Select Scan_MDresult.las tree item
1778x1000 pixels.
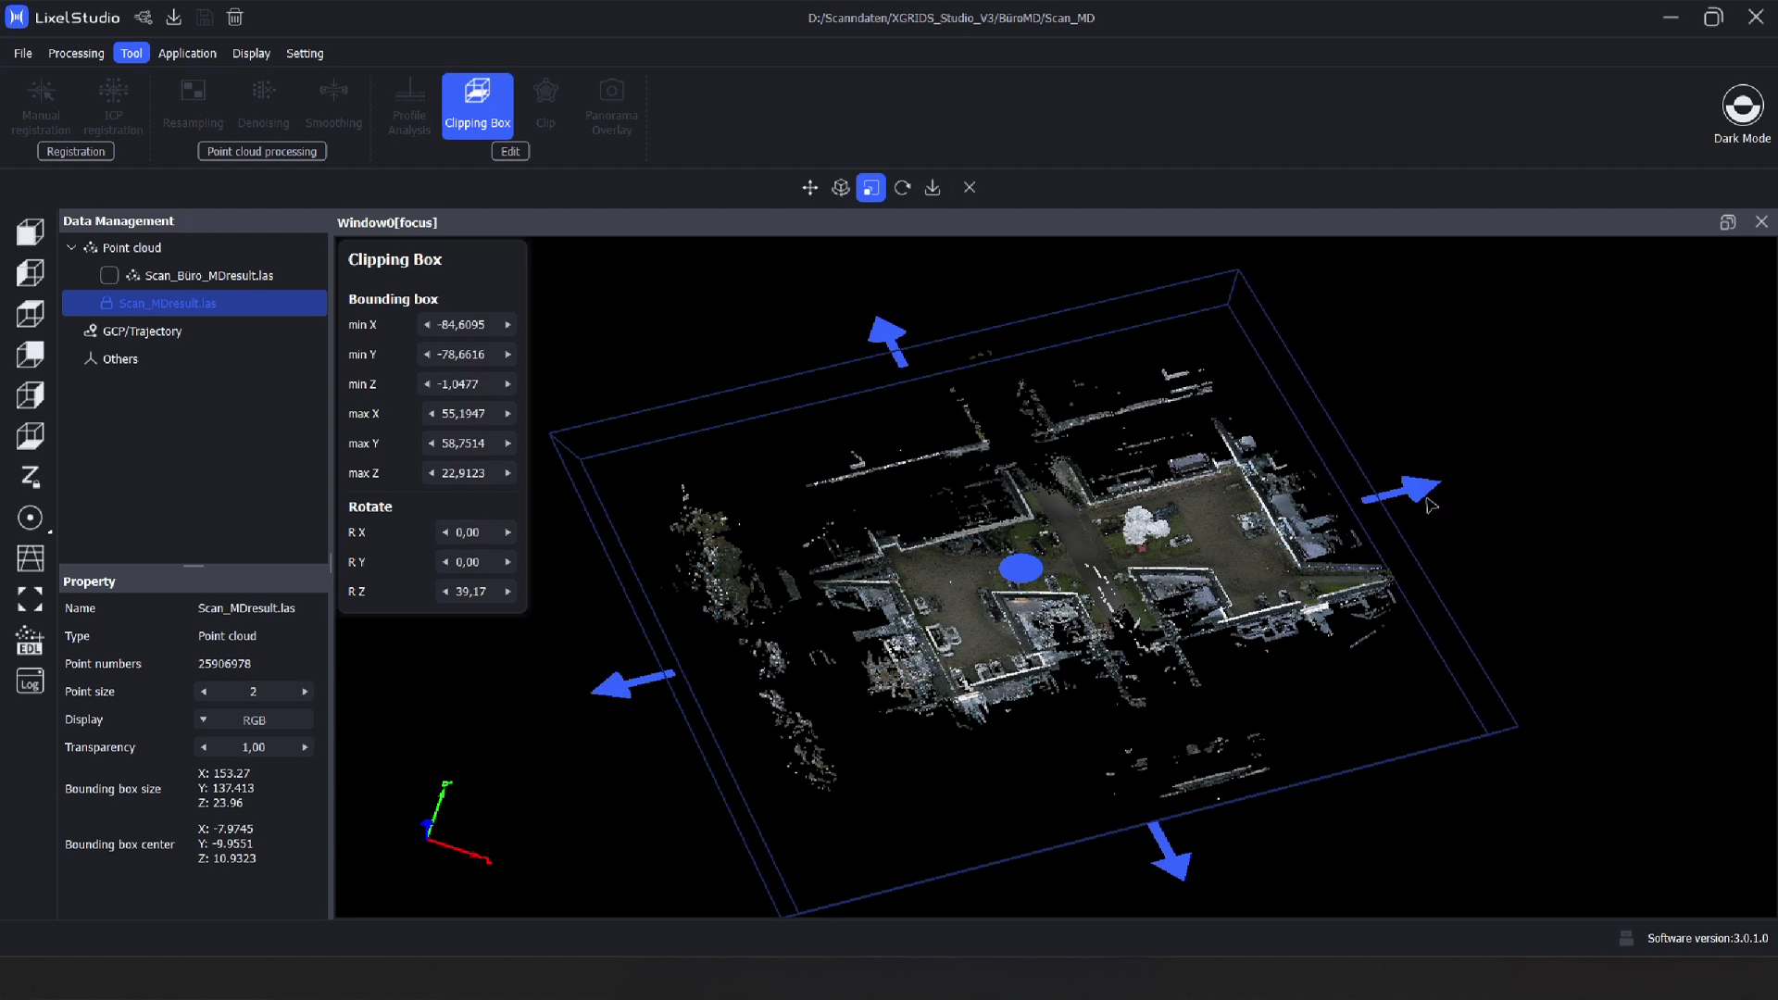click(x=194, y=304)
